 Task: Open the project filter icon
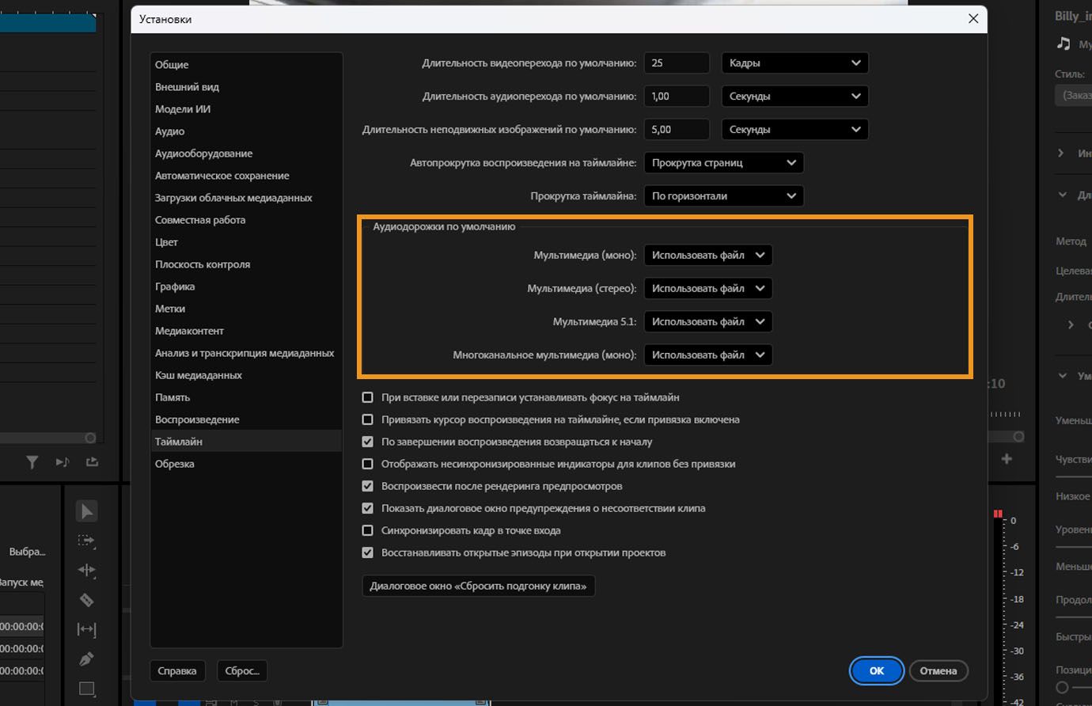coord(32,461)
